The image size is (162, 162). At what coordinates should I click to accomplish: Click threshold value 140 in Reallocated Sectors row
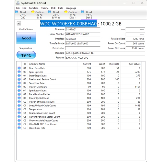coord(117,79)
